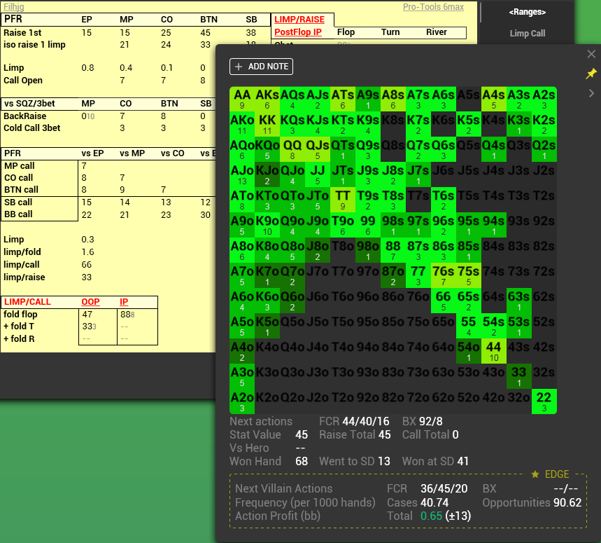Click the bright green 22 hand cell
This screenshot has height=543, width=601.
point(544,397)
